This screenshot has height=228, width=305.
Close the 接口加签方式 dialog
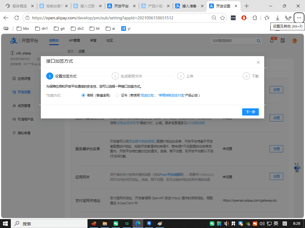click(x=258, y=62)
